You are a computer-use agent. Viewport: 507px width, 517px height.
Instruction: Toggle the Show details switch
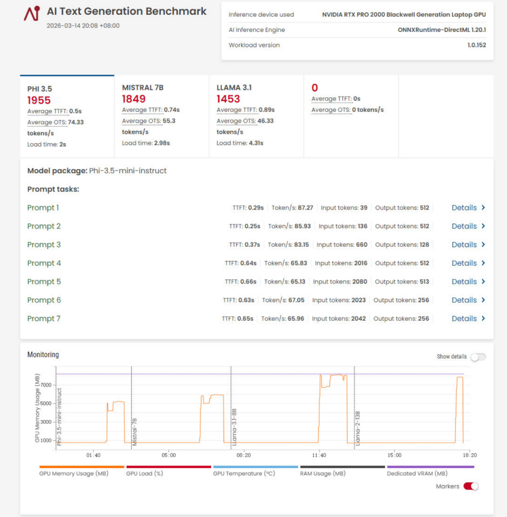tap(477, 357)
